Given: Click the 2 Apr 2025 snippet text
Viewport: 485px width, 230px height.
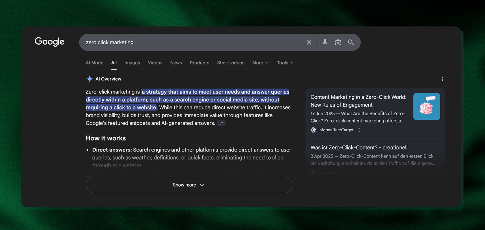Looking at the screenshot, I should tap(373, 160).
